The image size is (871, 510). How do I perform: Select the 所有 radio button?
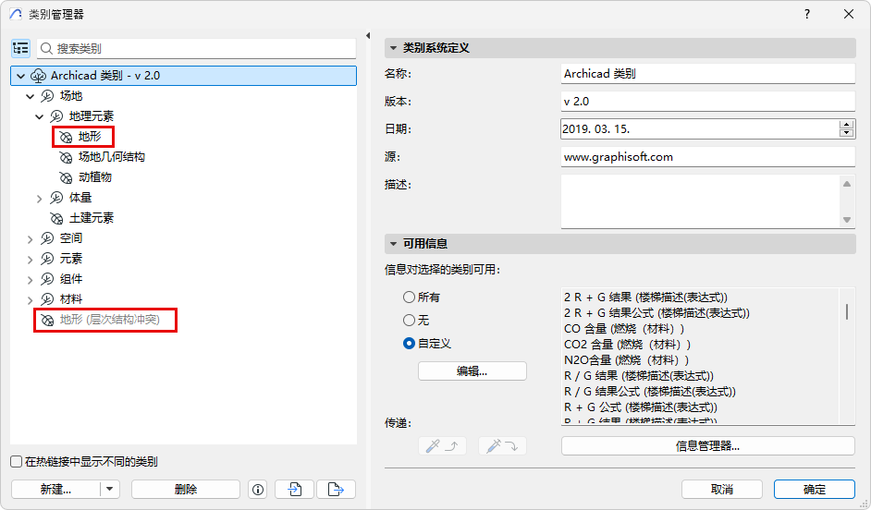[409, 297]
